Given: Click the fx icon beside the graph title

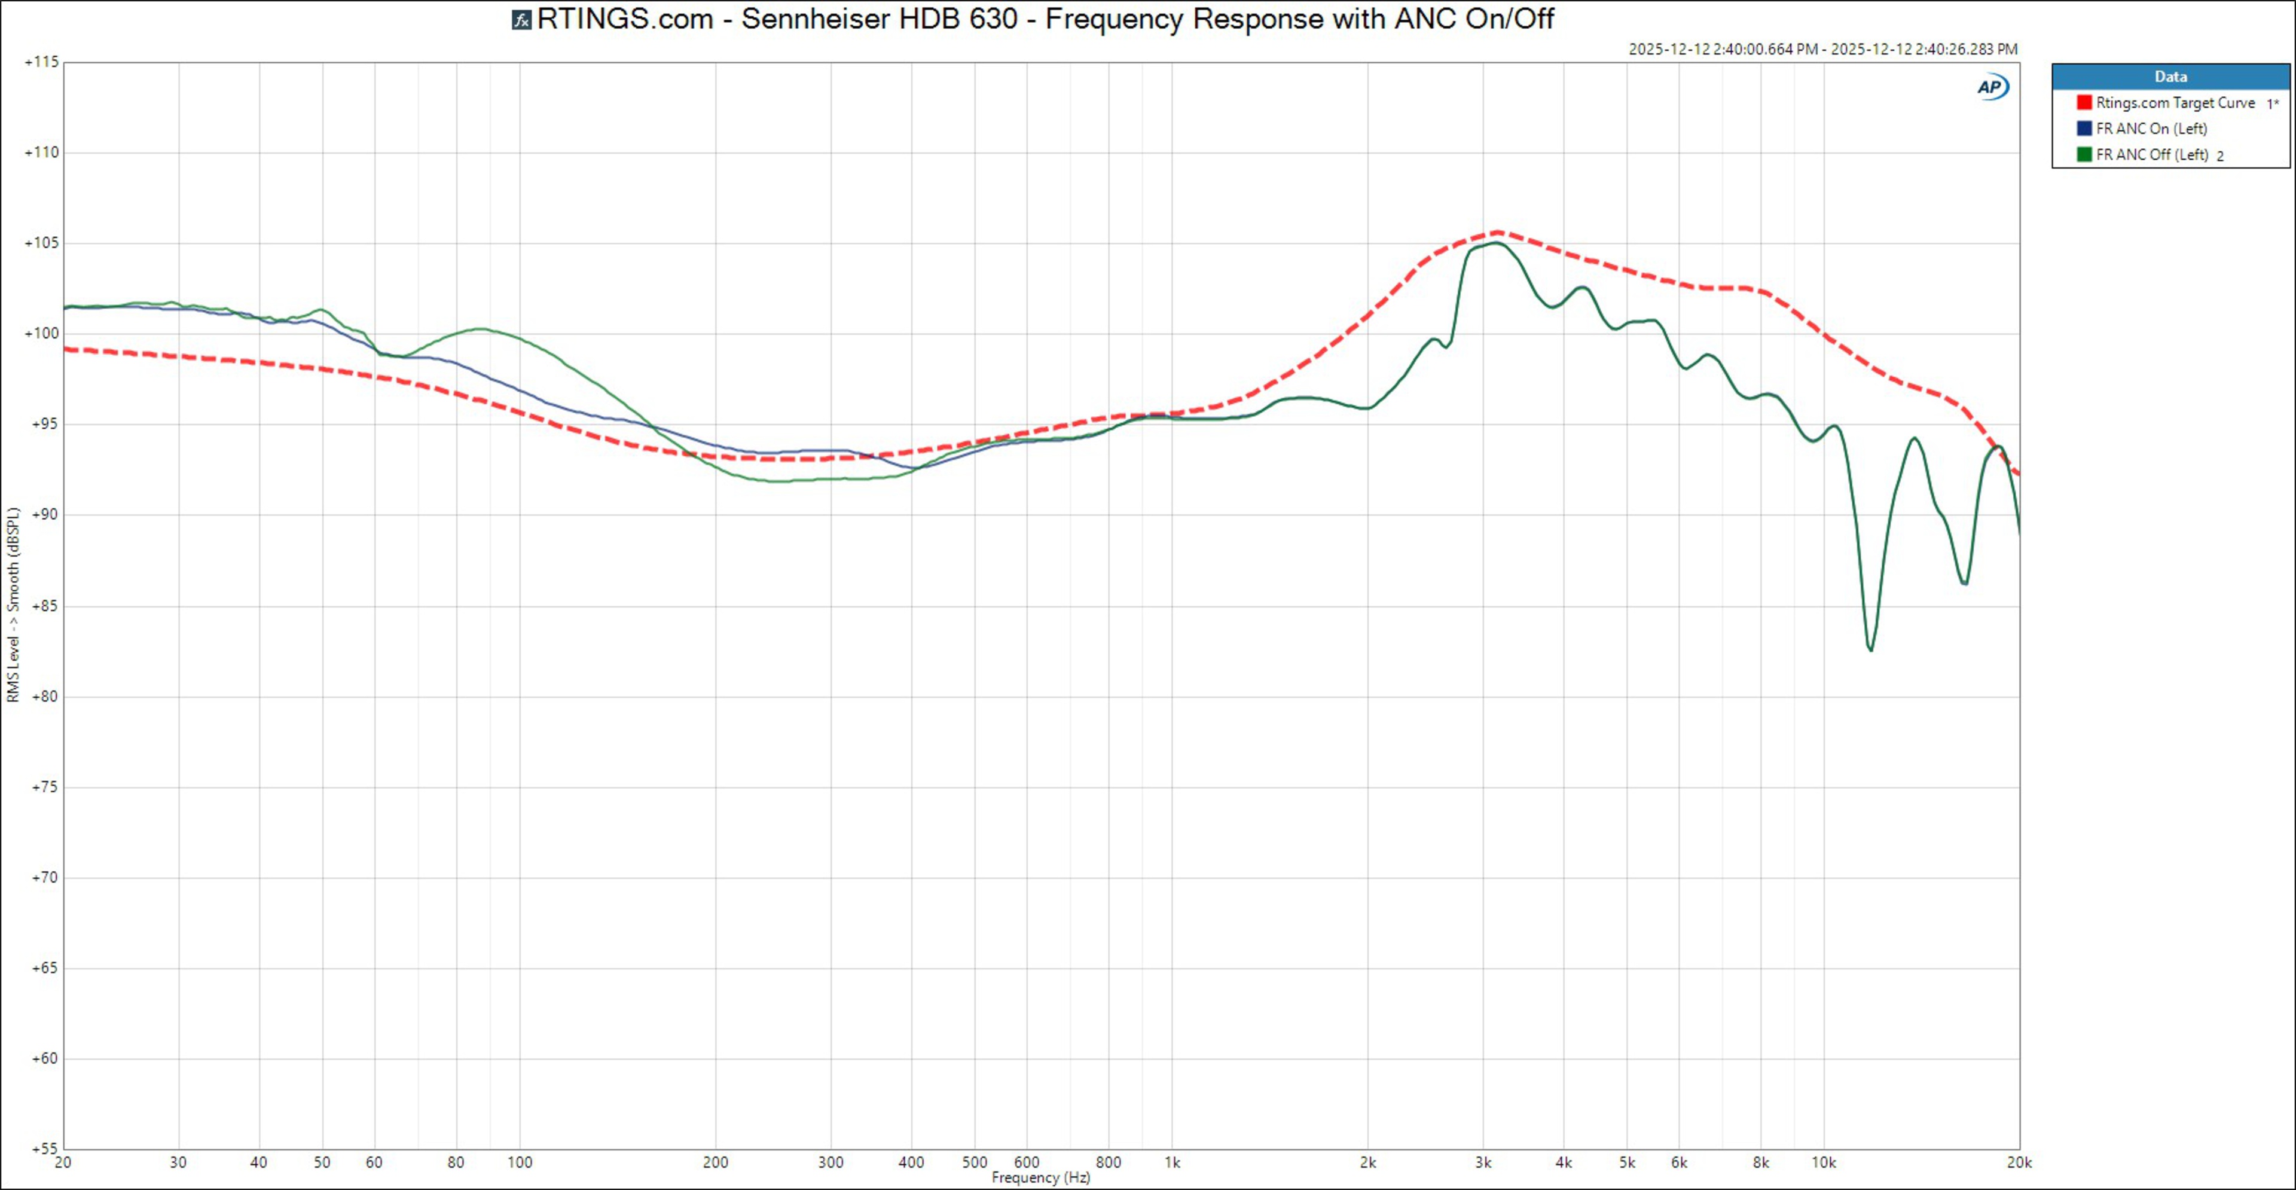Looking at the screenshot, I should coord(521,20).
